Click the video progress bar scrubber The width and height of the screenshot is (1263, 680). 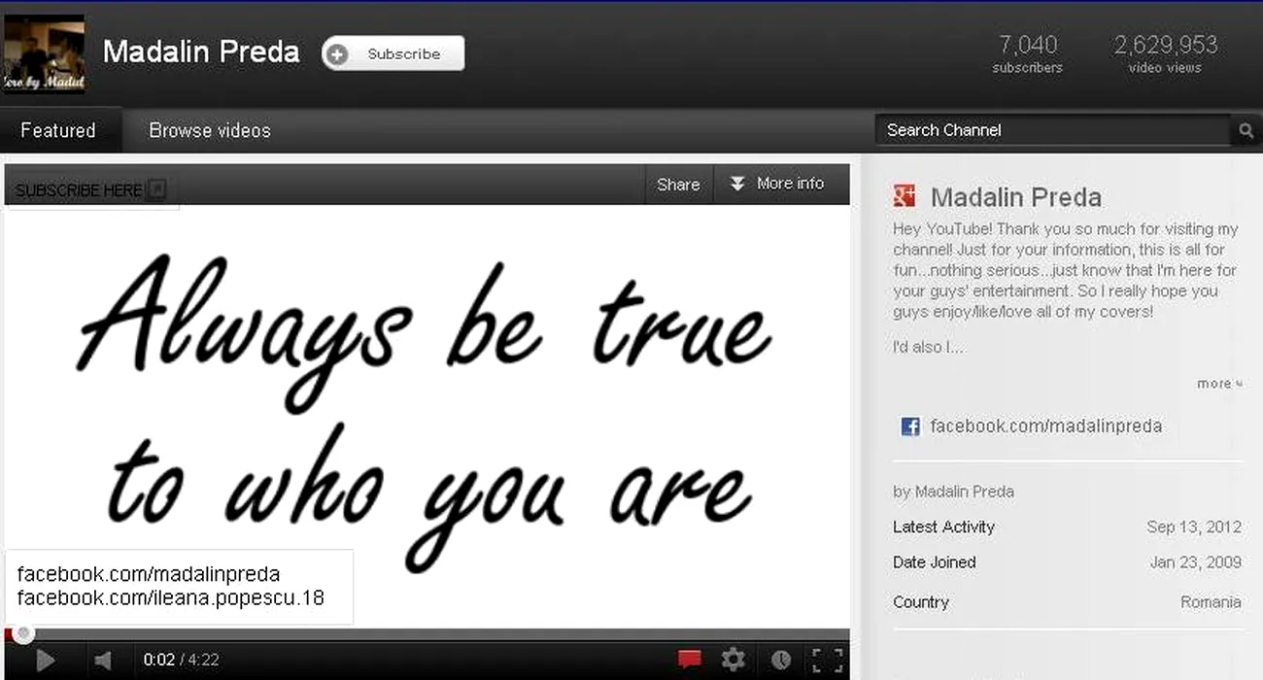23,634
